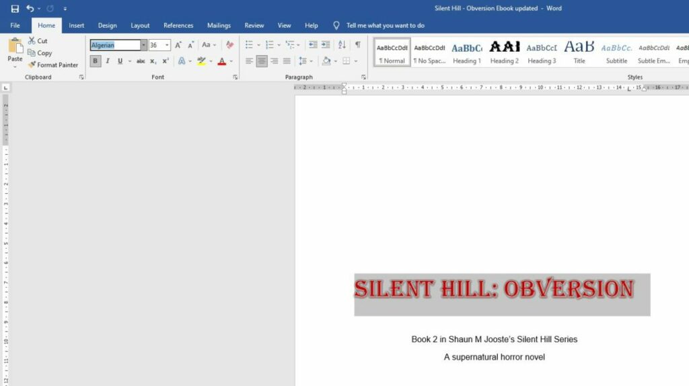
Task: Open the Paragraph dialog launcher
Action: (363, 77)
